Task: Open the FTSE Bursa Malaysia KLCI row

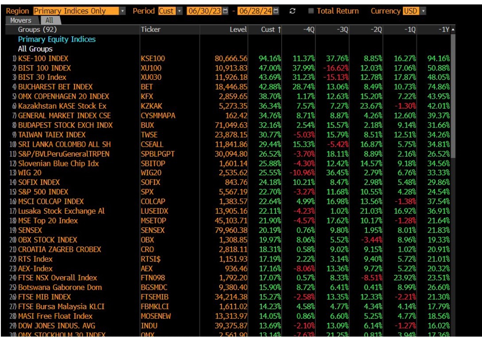Action: point(228,306)
